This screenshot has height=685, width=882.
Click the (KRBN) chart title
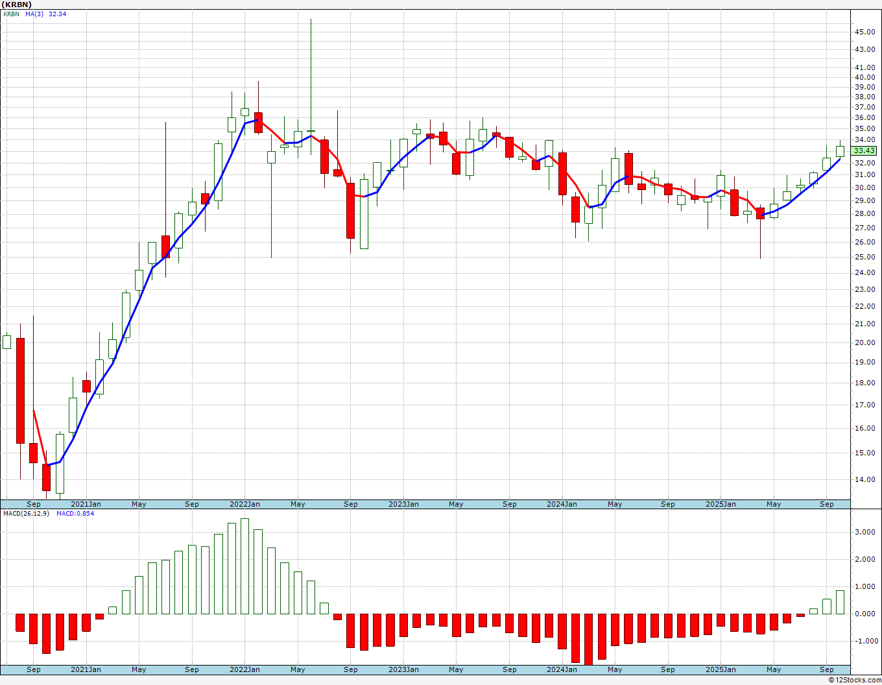tap(17, 5)
